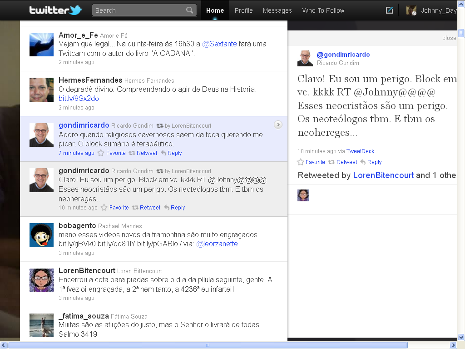Go to the Home tab
Viewport: 465px width, 349px height.
(x=215, y=10)
